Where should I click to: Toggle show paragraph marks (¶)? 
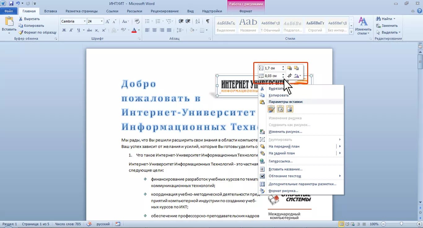pyautogui.click(x=208, y=21)
